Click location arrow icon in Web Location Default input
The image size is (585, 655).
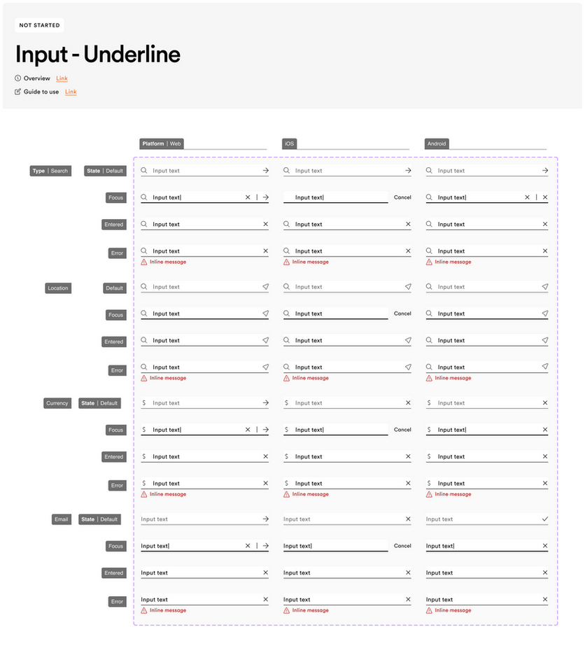(265, 287)
